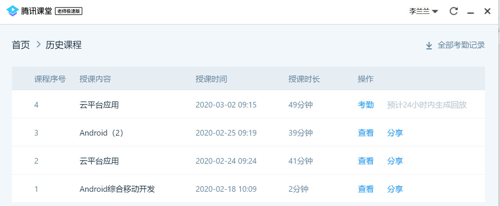Go back to 首页 breadcrumb
The image size is (500, 206).
21,45
